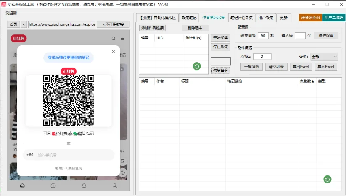This screenshot has height=196, width=346.
Task: Click the app icon in the title bar
Action: click(4, 4)
